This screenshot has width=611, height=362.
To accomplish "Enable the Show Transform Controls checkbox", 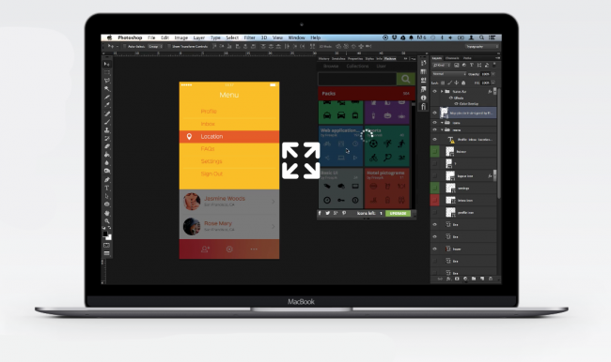I will click(169, 46).
